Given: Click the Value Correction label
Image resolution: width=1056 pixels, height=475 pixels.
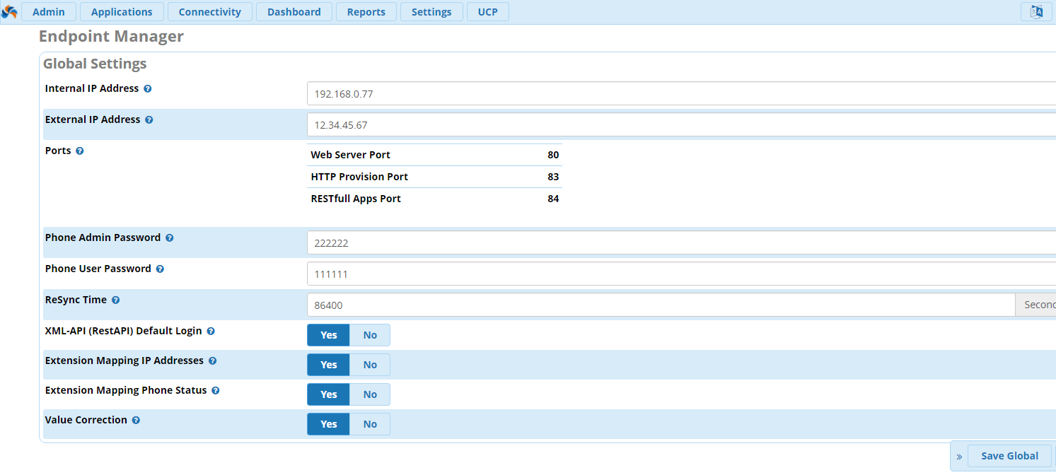Looking at the screenshot, I should [86, 420].
